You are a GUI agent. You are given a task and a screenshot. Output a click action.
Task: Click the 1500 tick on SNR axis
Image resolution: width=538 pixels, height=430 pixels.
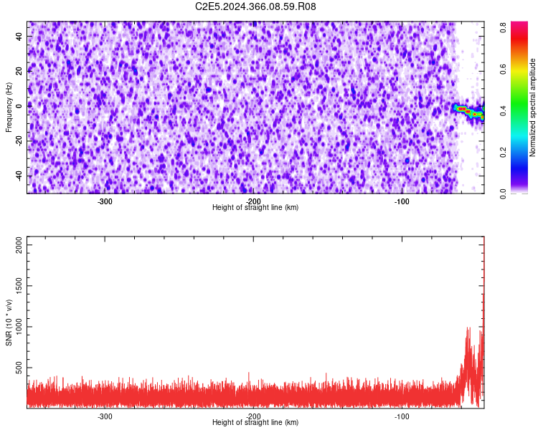(x=19, y=286)
